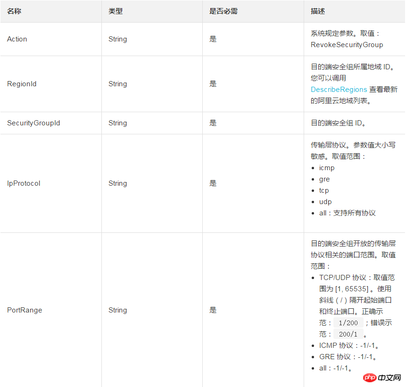Viewport: 406px width, 387px height.
Task: Click the 是 value in IpProtocol row
Action: (213, 183)
